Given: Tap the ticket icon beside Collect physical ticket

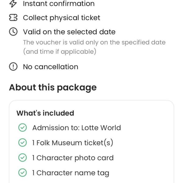Looking at the screenshot, I should [13, 18].
